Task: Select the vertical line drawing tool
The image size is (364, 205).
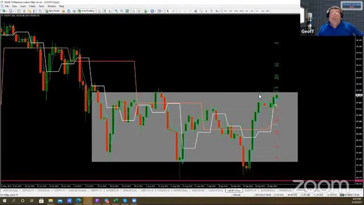Action: click(x=180, y=11)
